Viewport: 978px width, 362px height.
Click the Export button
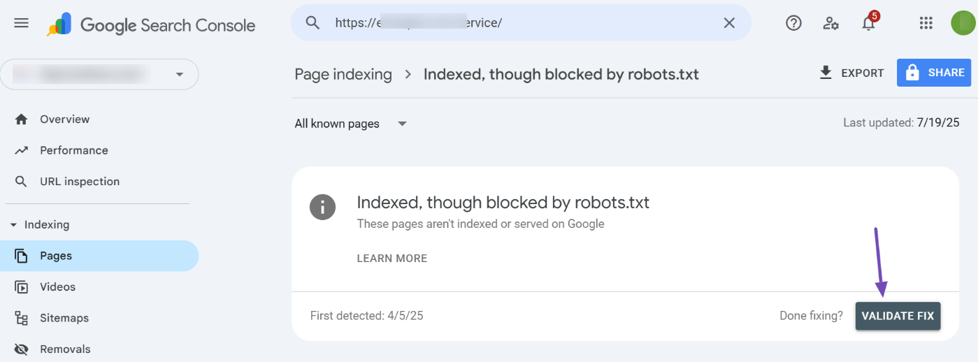click(851, 73)
